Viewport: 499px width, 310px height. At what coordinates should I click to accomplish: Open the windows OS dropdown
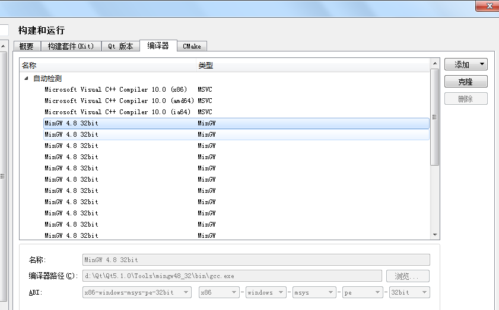pyautogui.click(x=265, y=292)
